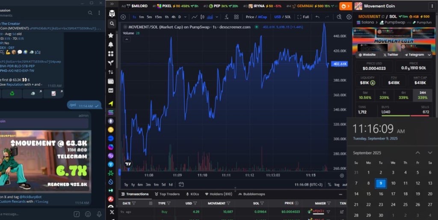Click the DexScreener owl logo
Screen dimensions: 438x220
pos(112,14)
